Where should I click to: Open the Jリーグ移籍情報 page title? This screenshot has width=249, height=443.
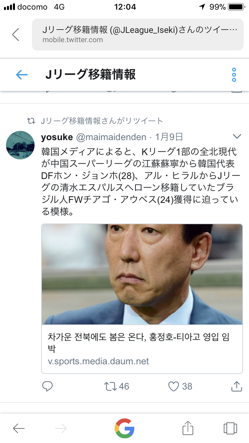(90, 75)
